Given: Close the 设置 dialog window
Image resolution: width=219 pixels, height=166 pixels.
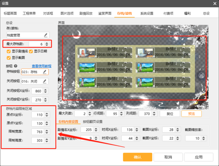Looking at the screenshot, I should pos(214,3).
